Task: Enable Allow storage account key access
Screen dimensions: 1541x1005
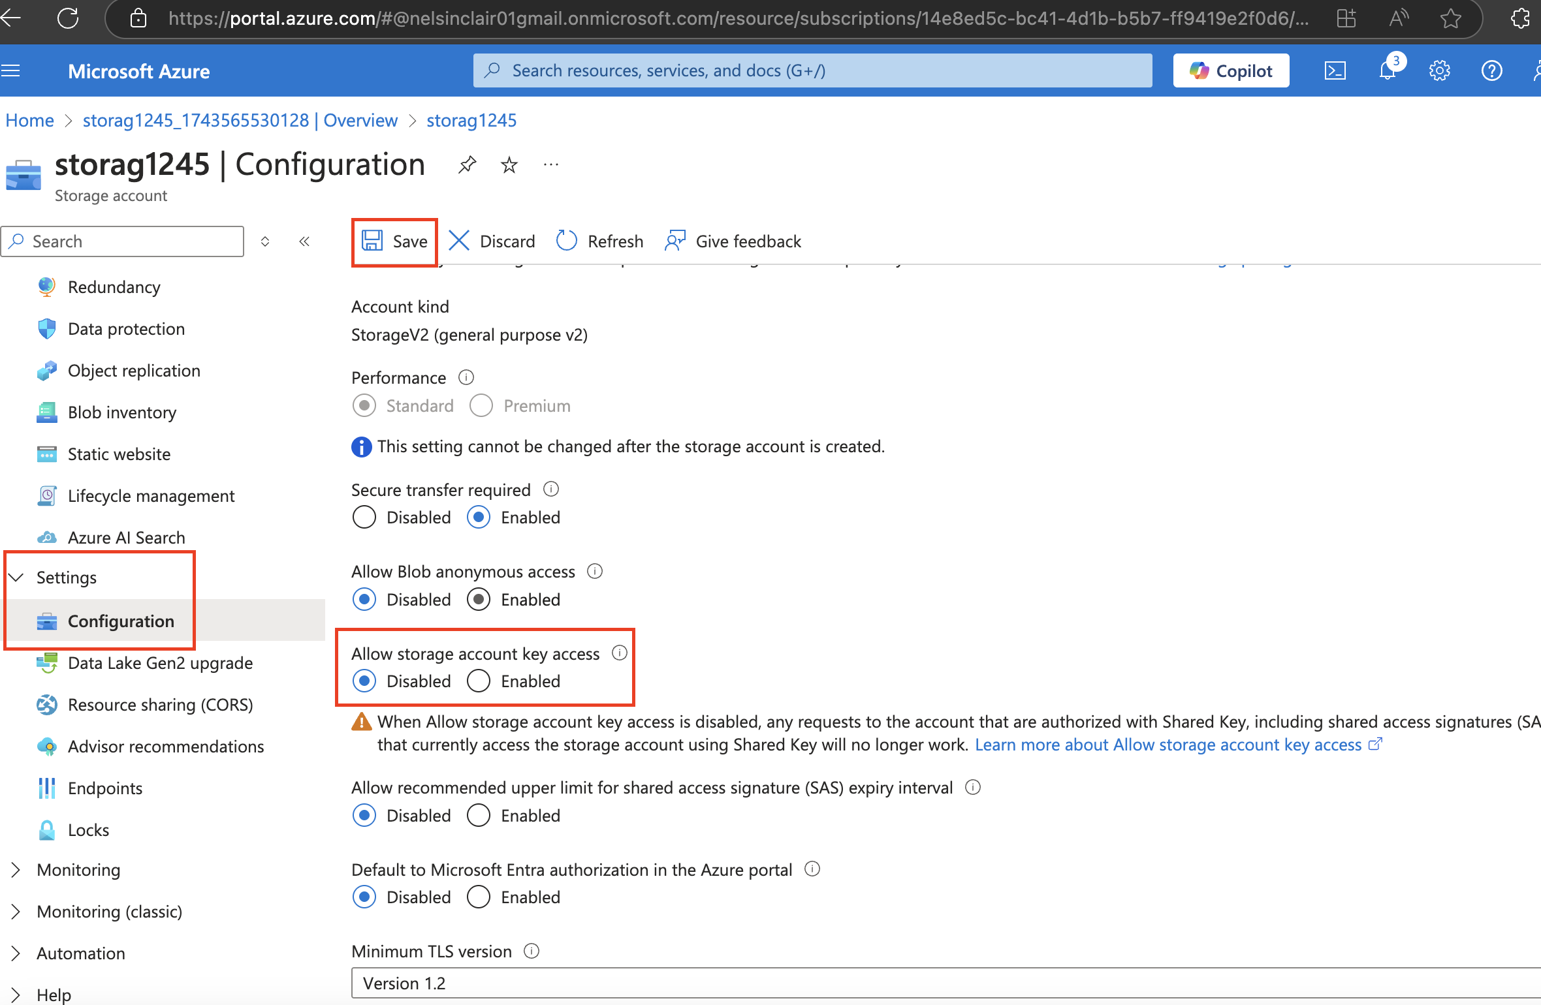Action: pos(479,681)
